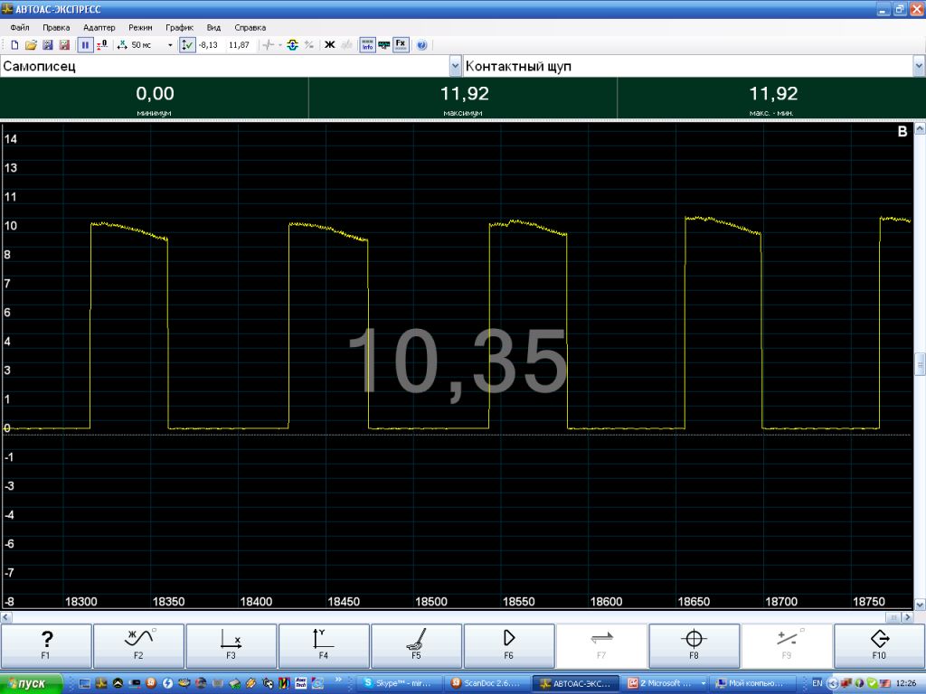Click the F3 X-axis scale button
This screenshot has height=694, width=926.
(231, 646)
